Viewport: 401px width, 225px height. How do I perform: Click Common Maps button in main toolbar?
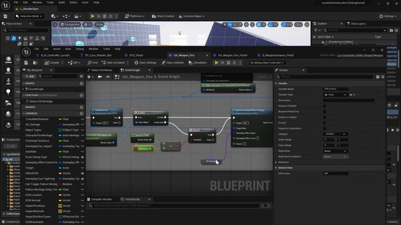point(191,16)
